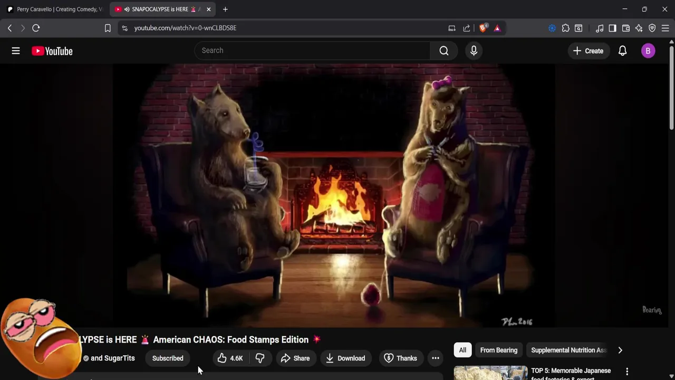Open a new browser tab

pos(225,9)
